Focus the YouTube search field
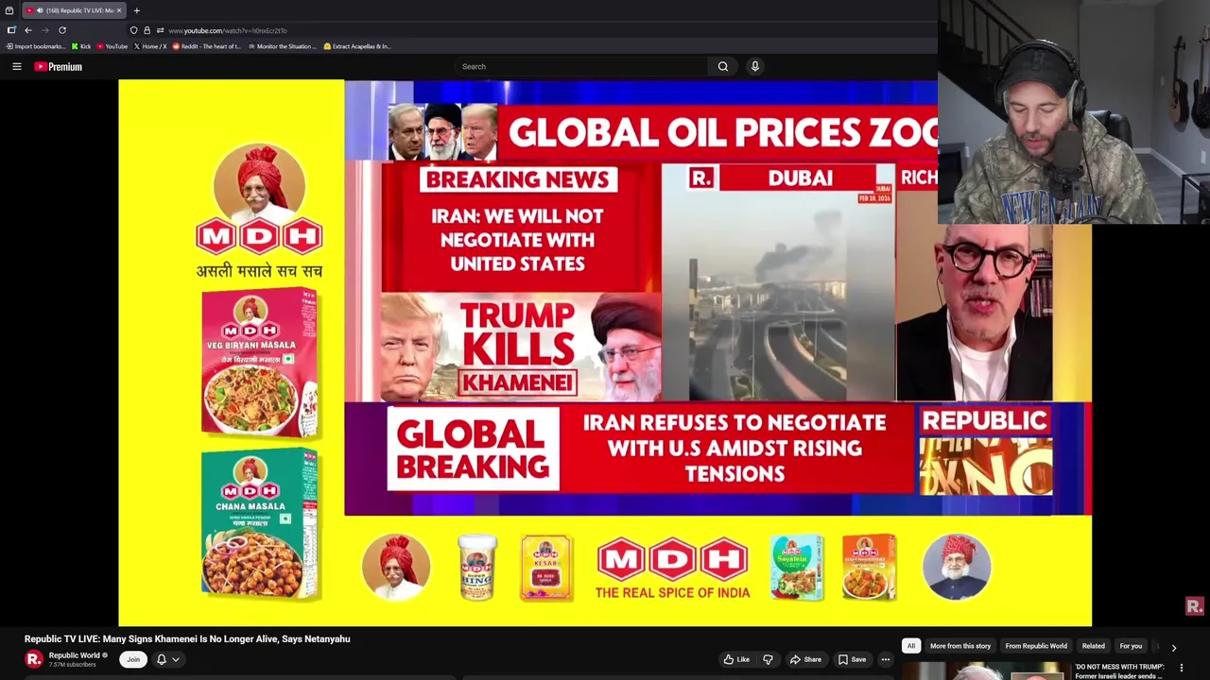The image size is (1210, 680). point(581,66)
